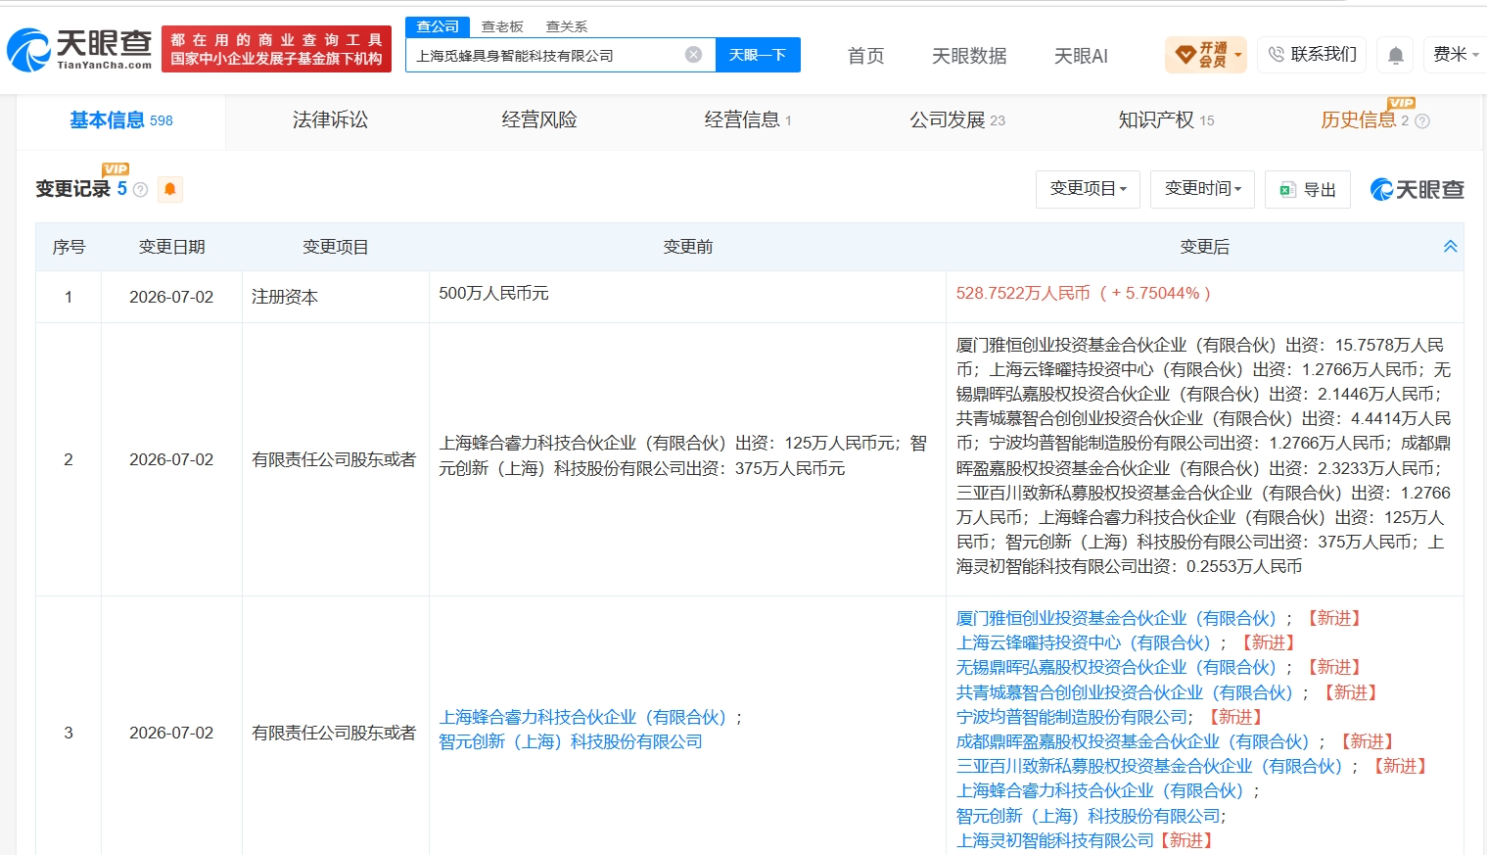Click the help question mark next to 变更记录
This screenshot has height=855, width=1487.
tap(140, 190)
